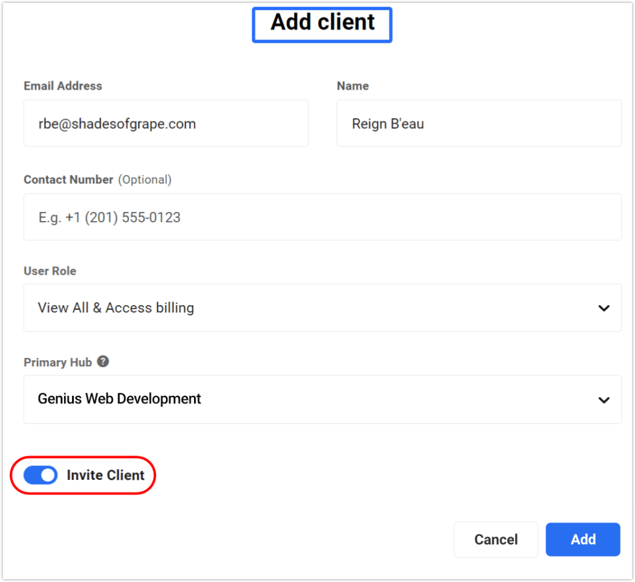635x582 pixels.
Task: Click the Invite Client label text
Action: tap(105, 475)
